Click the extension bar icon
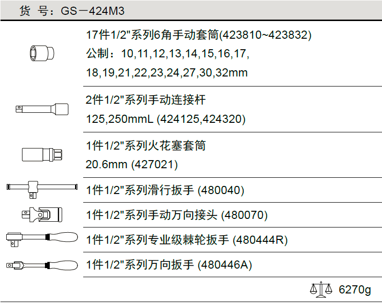Image resolution: width=382 pixels, height=303 pixels. (x=42, y=109)
